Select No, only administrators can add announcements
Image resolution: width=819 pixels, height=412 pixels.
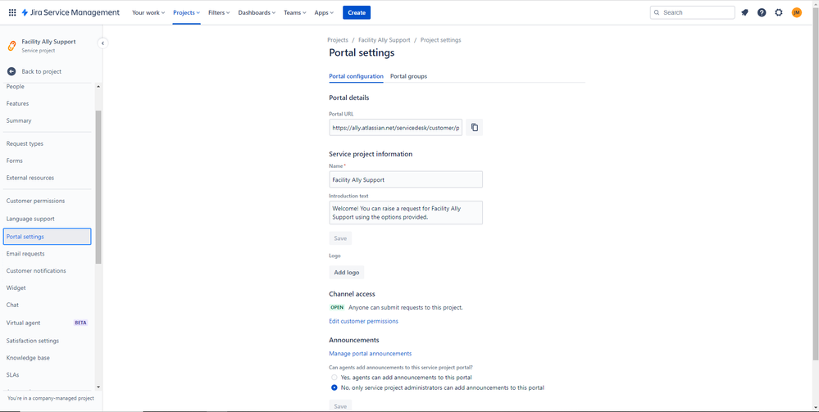pyautogui.click(x=334, y=387)
